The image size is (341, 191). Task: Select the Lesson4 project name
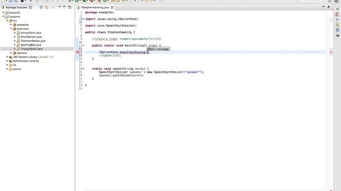point(14,16)
